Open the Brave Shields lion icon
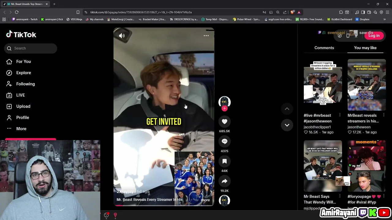Screen dimensions: 392x220 tap(292, 12)
